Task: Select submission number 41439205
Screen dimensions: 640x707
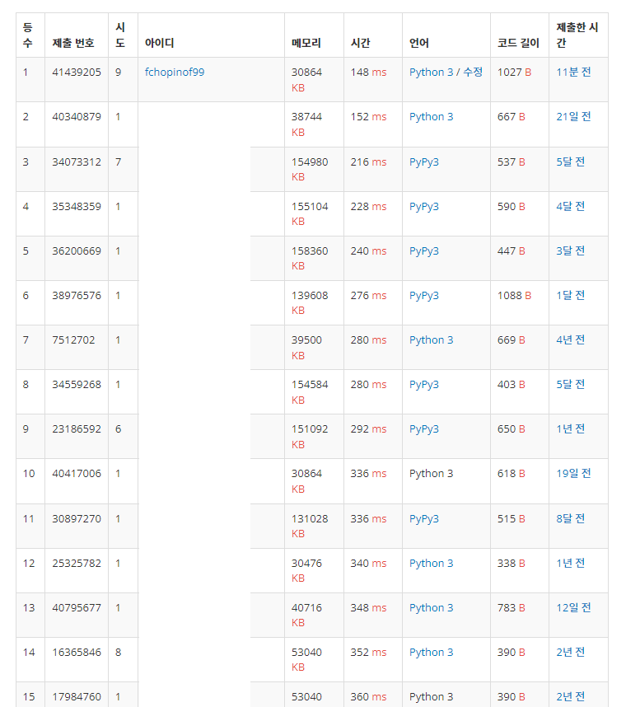Action: 76,73
